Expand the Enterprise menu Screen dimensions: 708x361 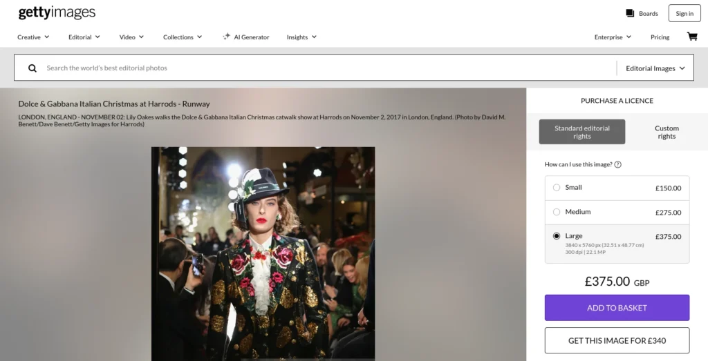613,37
